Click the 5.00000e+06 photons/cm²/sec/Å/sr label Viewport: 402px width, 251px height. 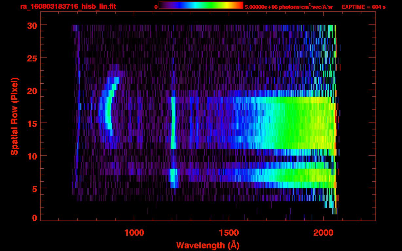(289, 7)
